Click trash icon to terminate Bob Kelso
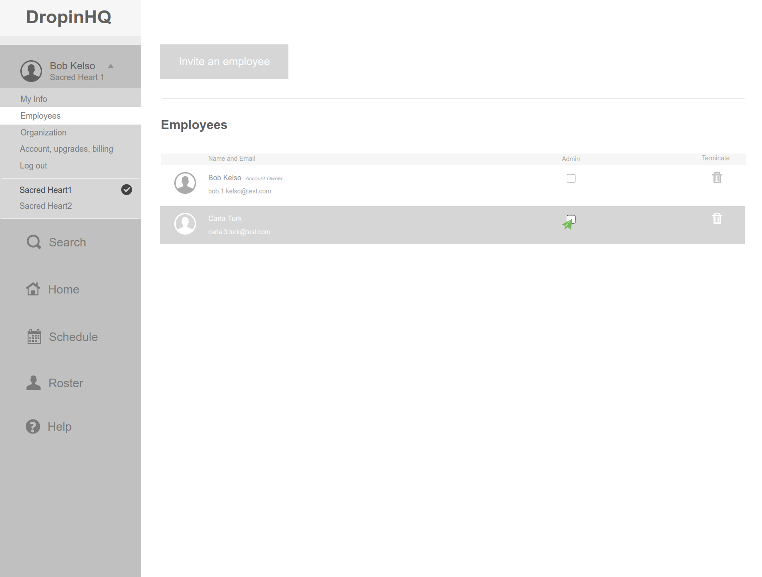This screenshot has width=762, height=577. [717, 178]
